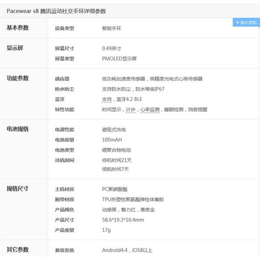
Task: Select the 屏幕尺寸 label
Action: click(64, 49)
